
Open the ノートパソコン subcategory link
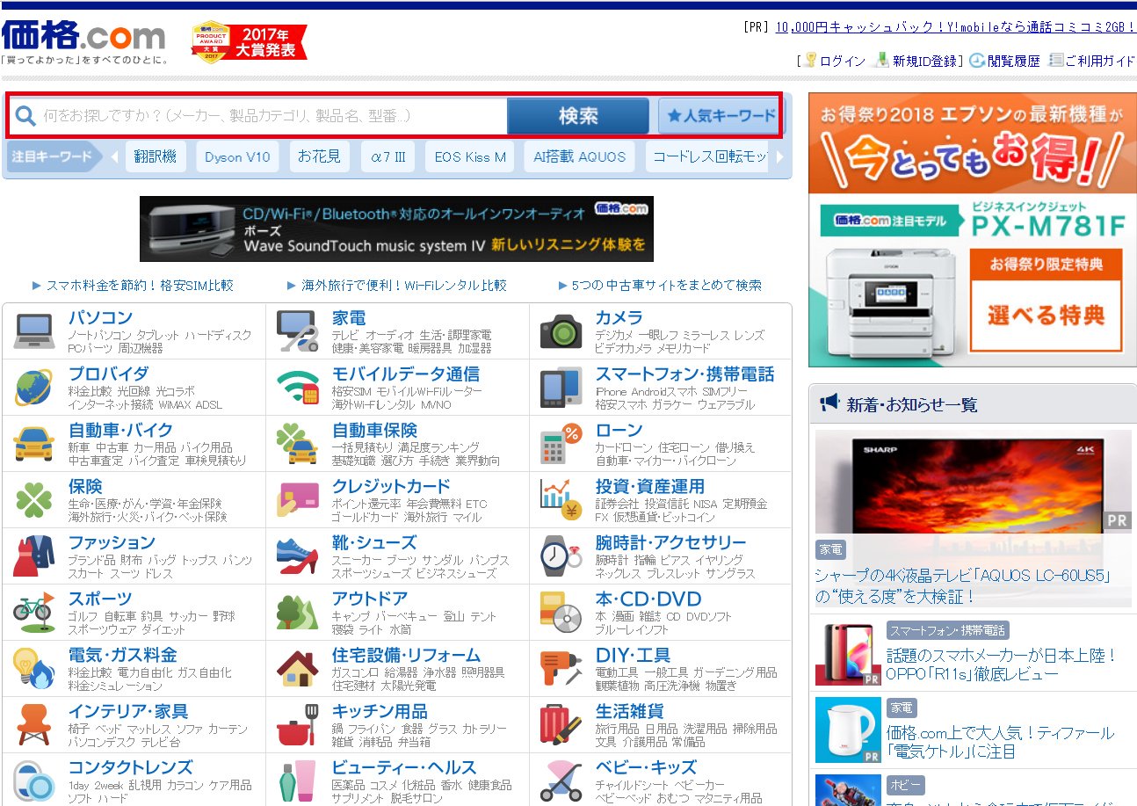[100, 335]
